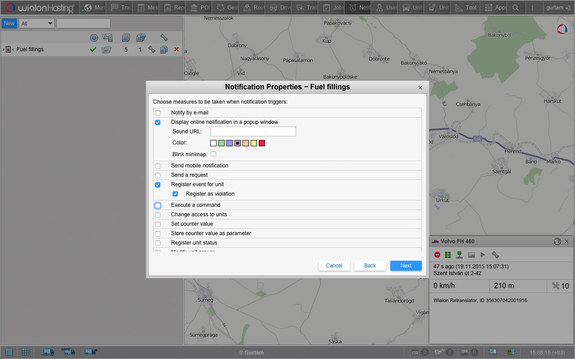575x359 pixels.
Task: Open the Trailers tab
Action: click(305, 8)
